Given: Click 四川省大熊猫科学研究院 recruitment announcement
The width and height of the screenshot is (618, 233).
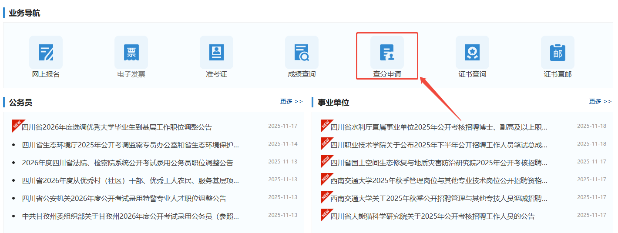Looking at the screenshot, I should (432, 216).
